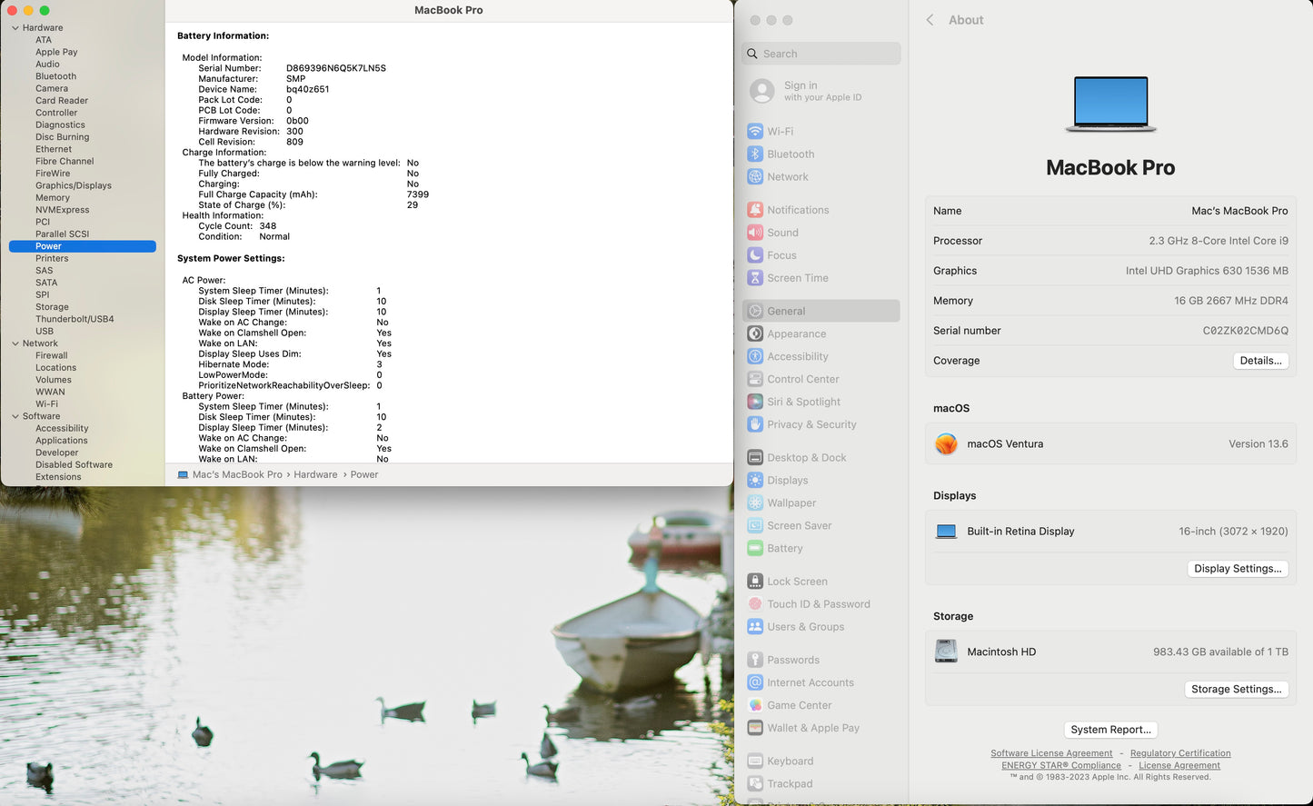The height and width of the screenshot is (806, 1313).
Task: Open Wi-Fi settings icon in sidebar
Action: [755, 131]
